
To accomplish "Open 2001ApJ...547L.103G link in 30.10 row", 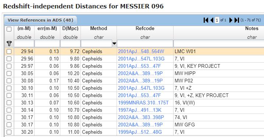I will click(141, 88).
